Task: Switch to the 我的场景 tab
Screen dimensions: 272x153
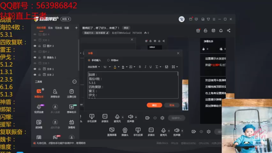Action: (41, 28)
